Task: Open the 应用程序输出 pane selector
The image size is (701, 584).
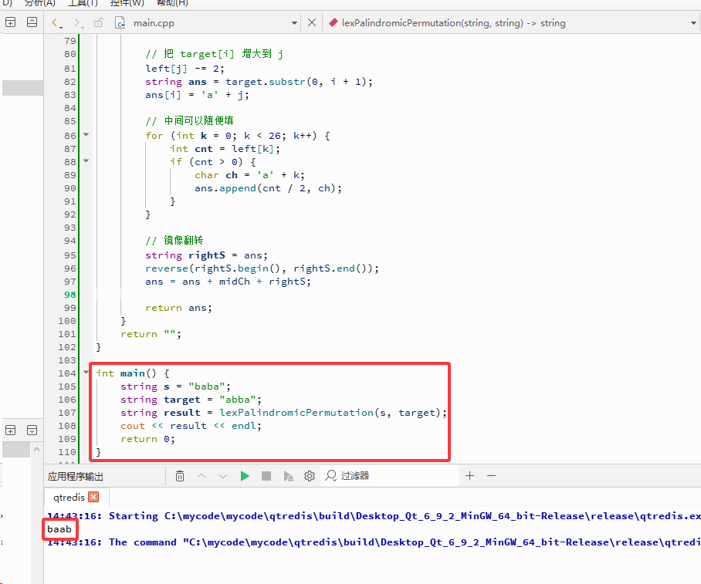Action: [x=76, y=476]
